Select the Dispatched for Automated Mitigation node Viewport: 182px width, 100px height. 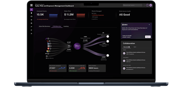(108, 37)
